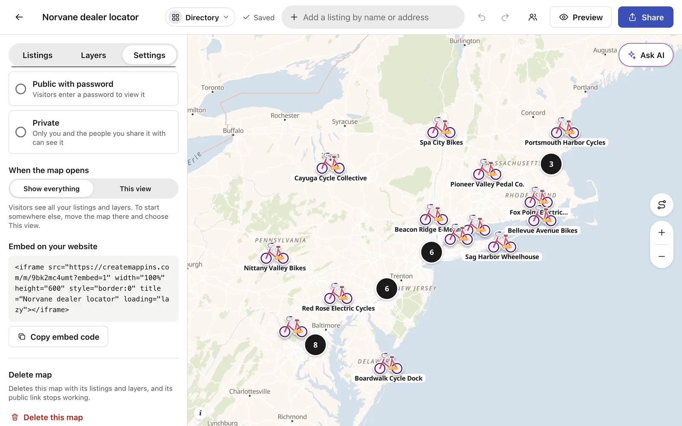Choose Show everything when map opens
682x426 pixels.
(52, 189)
